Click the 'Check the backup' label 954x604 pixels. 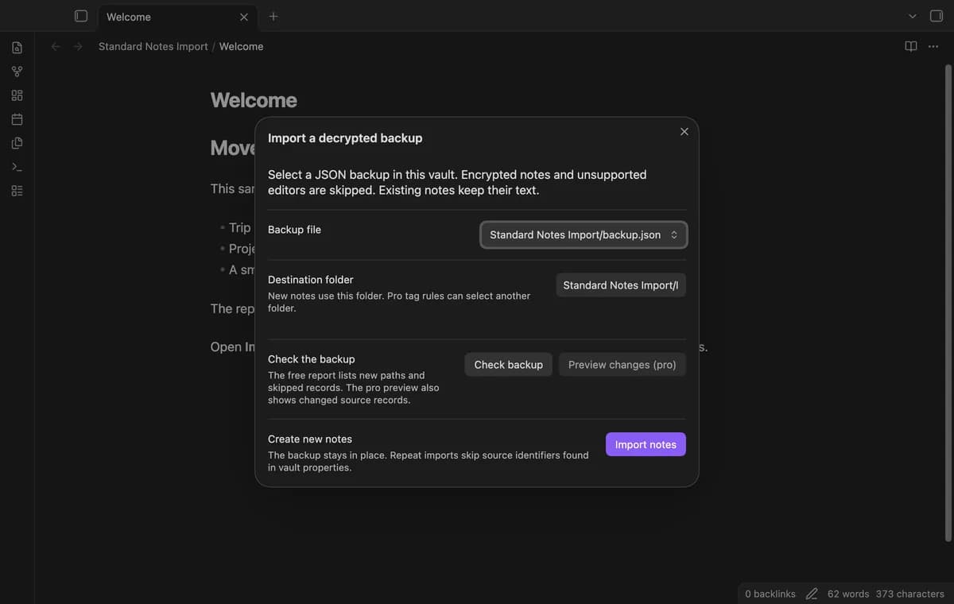[312, 359]
